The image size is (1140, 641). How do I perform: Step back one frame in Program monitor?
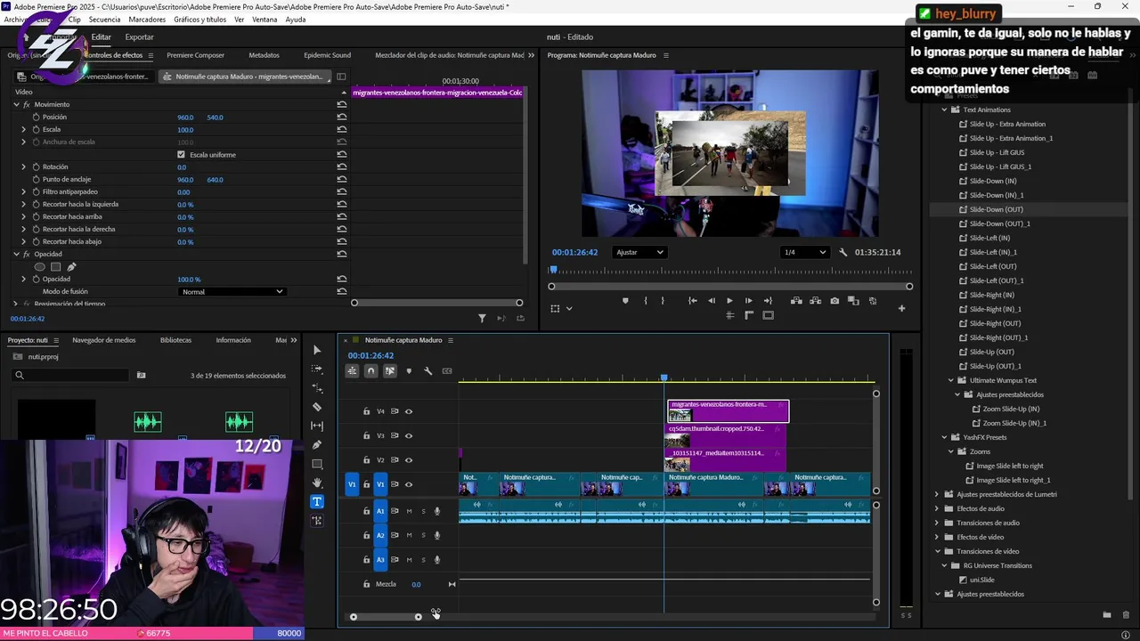pyautogui.click(x=711, y=301)
